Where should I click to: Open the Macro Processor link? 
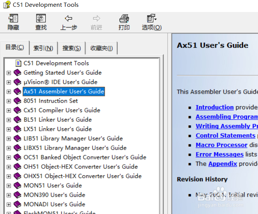coord(222,145)
